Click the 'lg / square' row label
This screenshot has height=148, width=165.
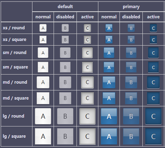pyautogui.click(x=14, y=136)
